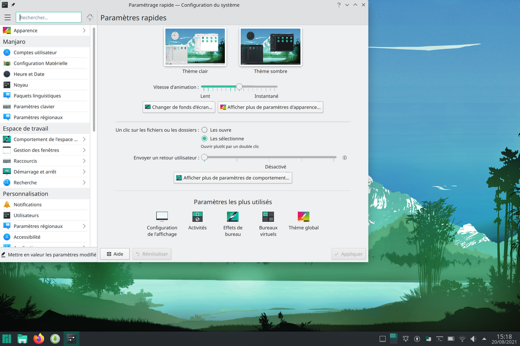Click the Aide button
Viewport: 520px width, 346px height.
click(115, 254)
